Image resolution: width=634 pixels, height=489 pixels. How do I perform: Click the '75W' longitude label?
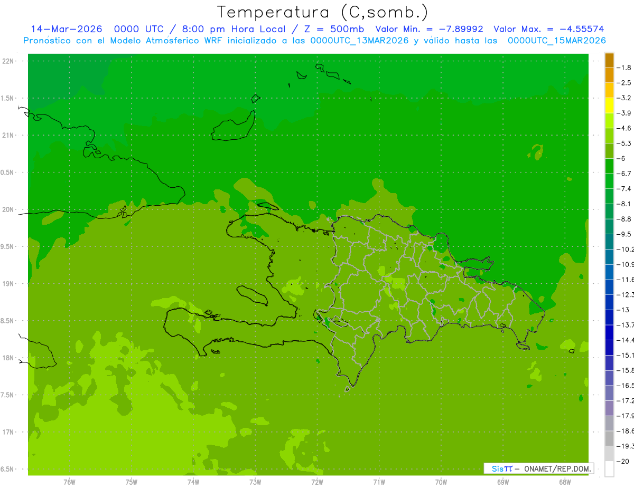[x=132, y=482]
